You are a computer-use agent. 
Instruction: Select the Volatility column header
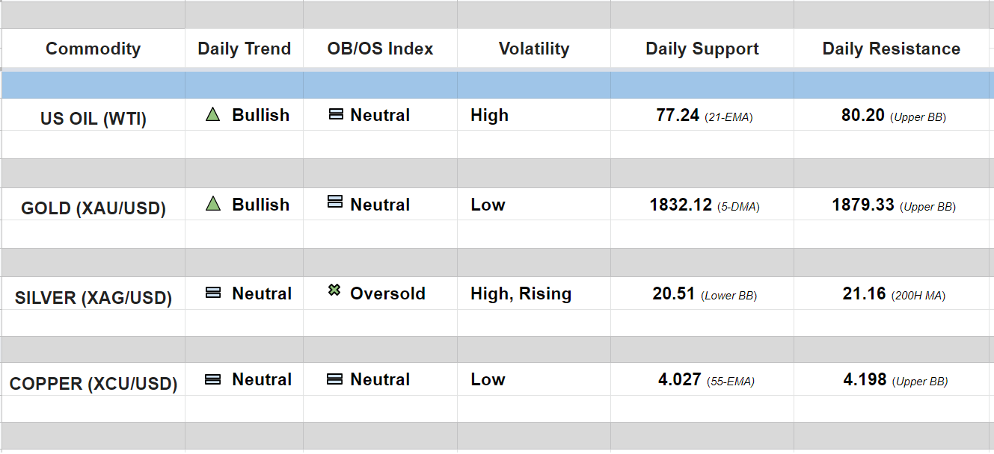click(x=534, y=49)
